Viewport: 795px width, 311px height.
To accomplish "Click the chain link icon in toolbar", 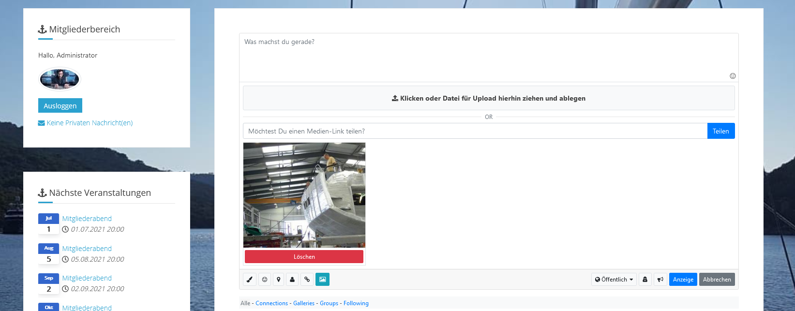I will pos(307,280).
